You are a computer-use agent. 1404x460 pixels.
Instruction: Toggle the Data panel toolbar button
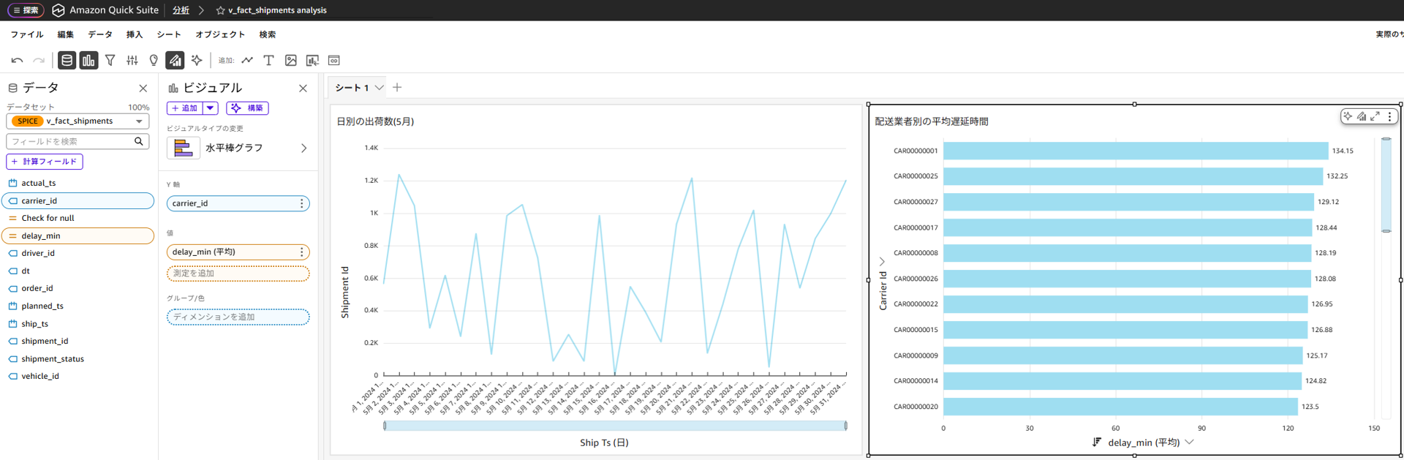[x=67, y=61]
